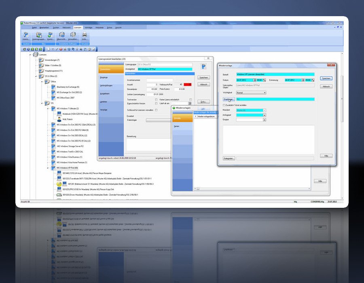Click the blank new page icon in small toolbar

coord(49,49)
